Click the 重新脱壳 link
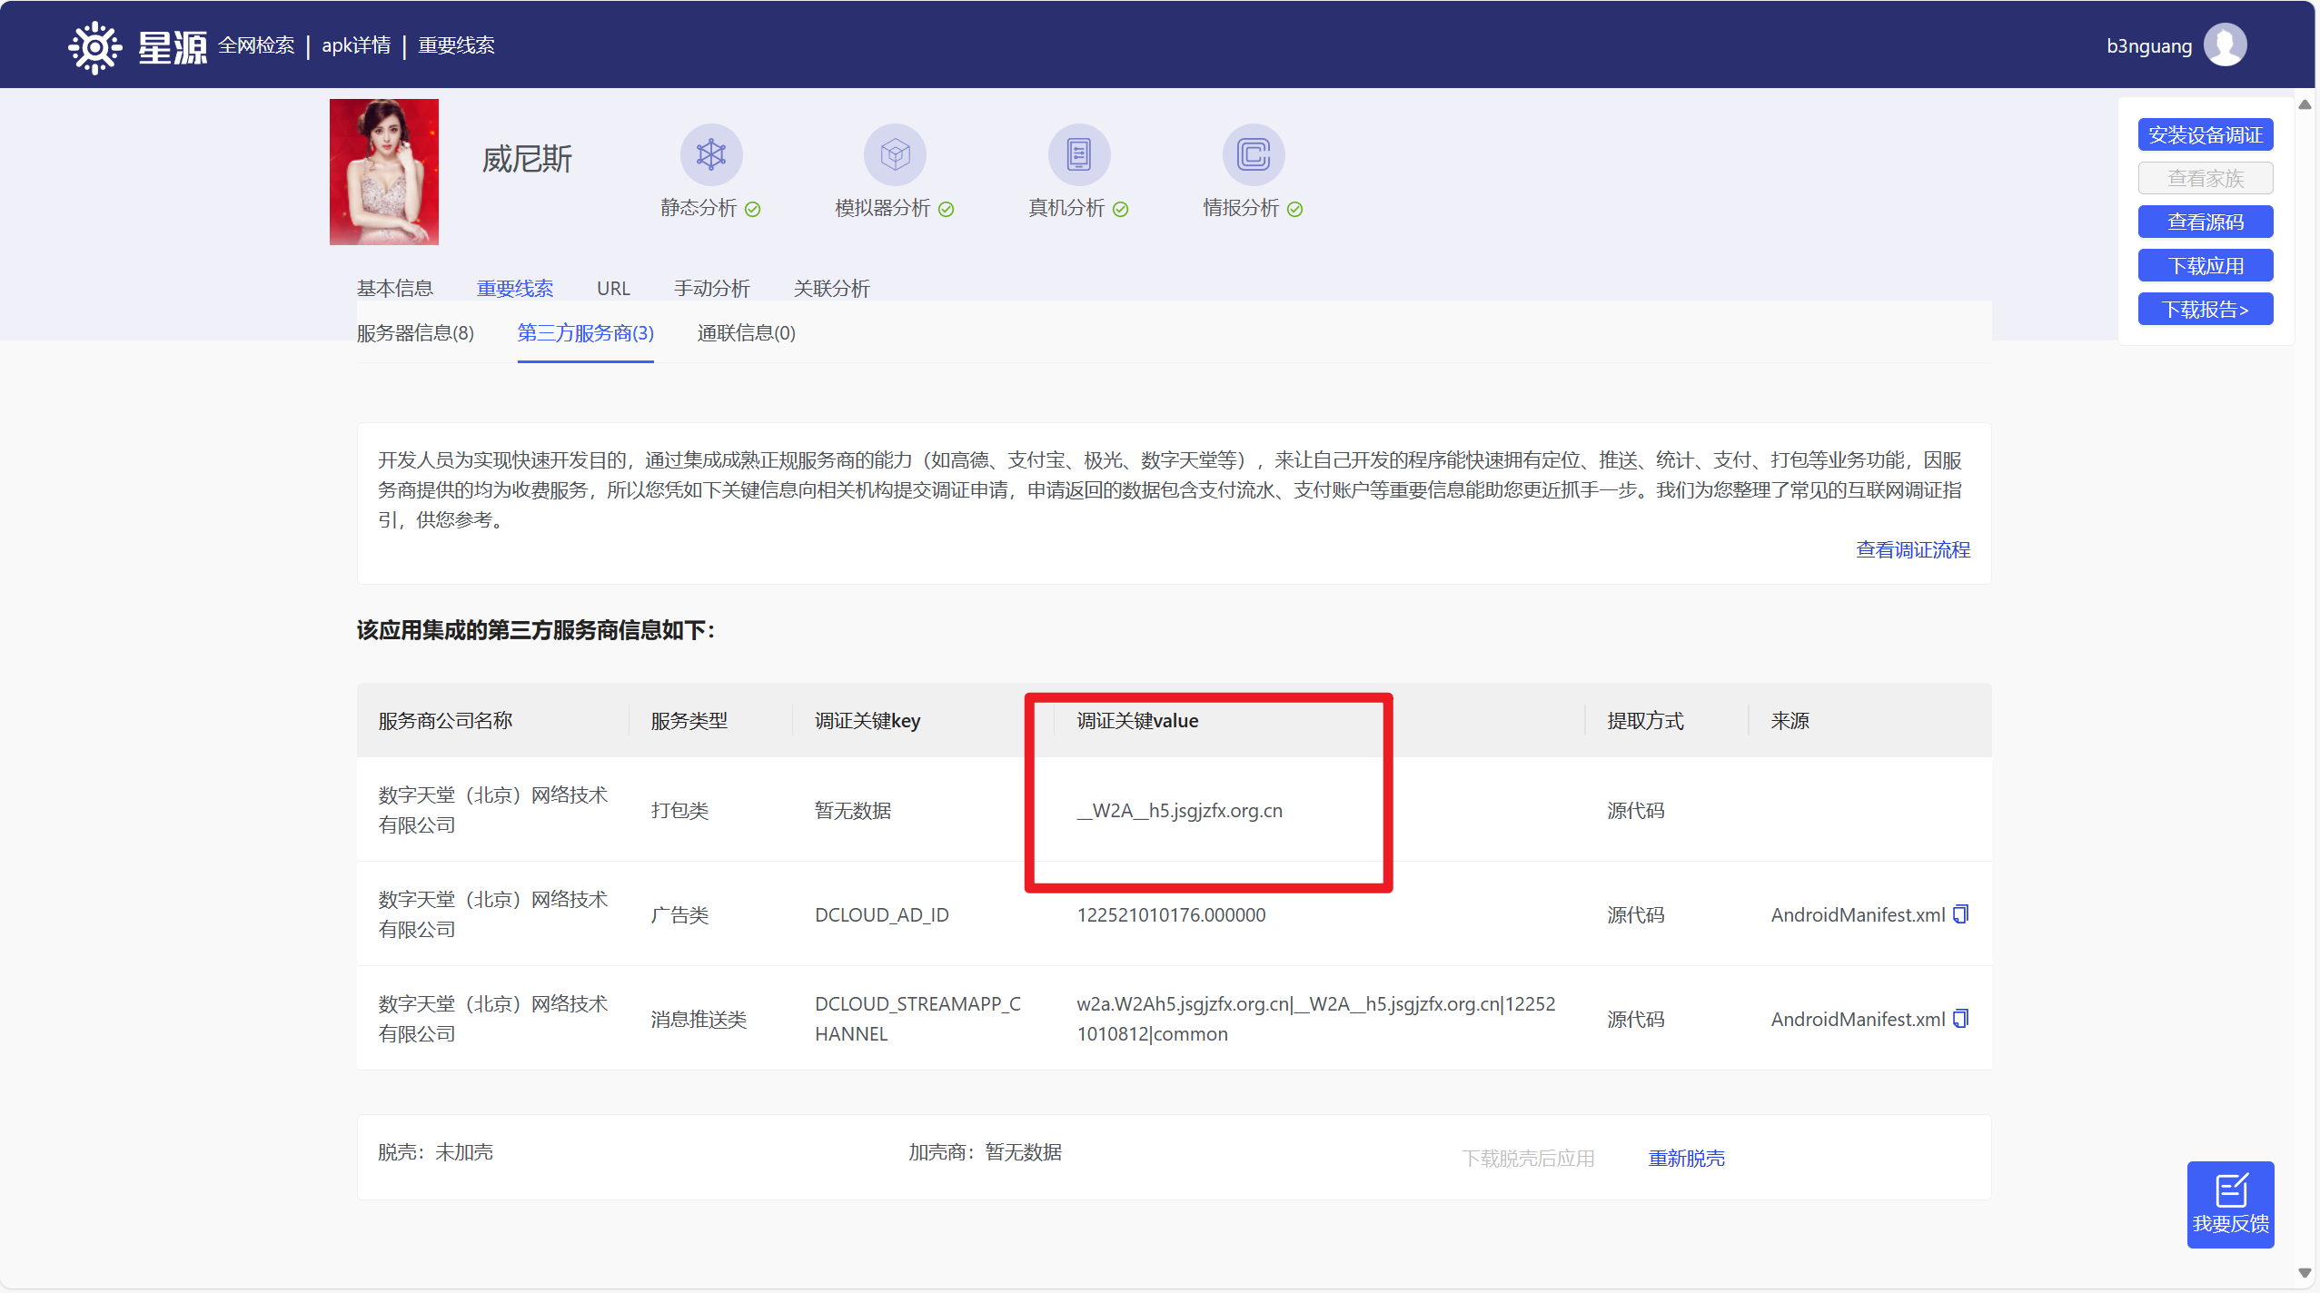This screenshot has width=2320, height=1293. point(1686,1158)
